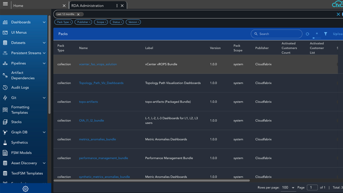Open the Publisher filter dropdown
The image size is (343, 193).
(83, 22)
